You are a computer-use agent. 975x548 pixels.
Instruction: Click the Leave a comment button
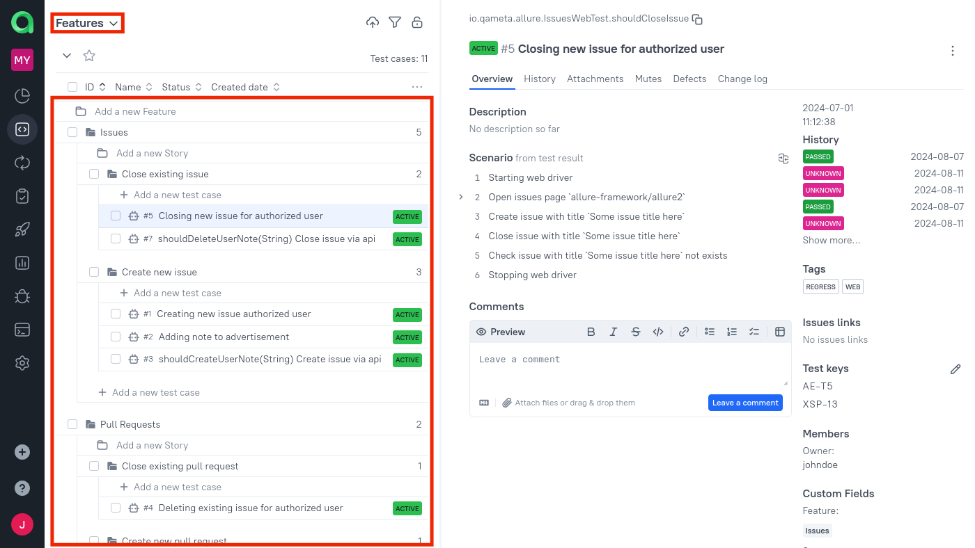point(745,403)
